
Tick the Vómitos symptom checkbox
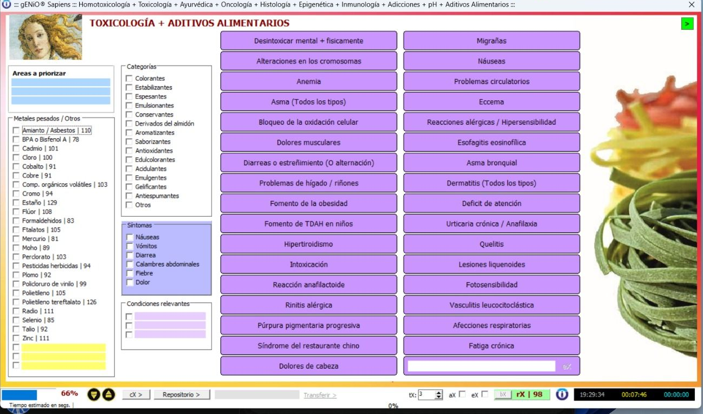[130, 246]
